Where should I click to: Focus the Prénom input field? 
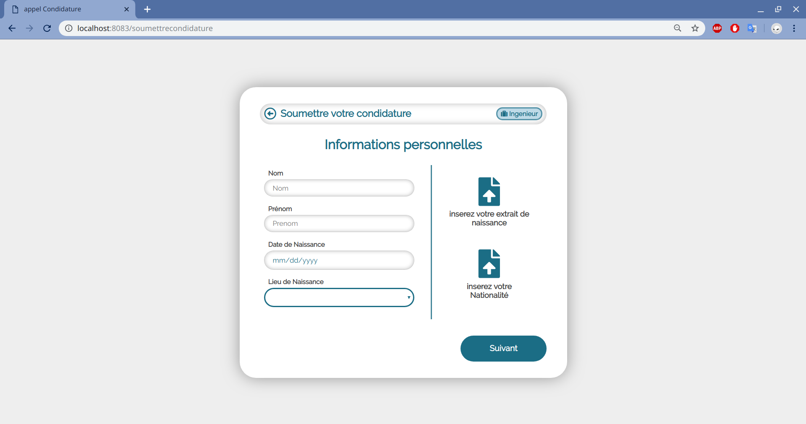click(x=339, y=223)
